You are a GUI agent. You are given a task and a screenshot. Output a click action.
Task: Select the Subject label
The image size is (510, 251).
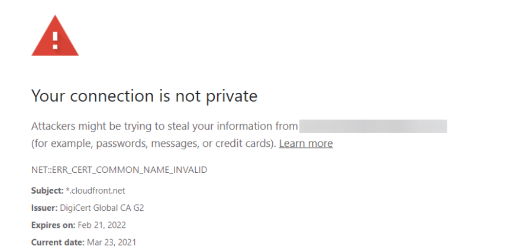(x=47, y=191)
